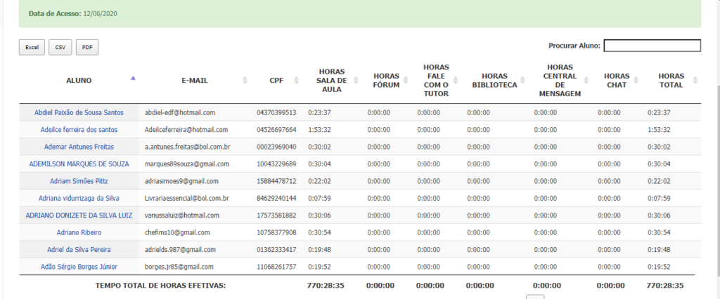Sort by Horas Total arrows
Screen dimensions: 720x299
[x=695, y=81]
